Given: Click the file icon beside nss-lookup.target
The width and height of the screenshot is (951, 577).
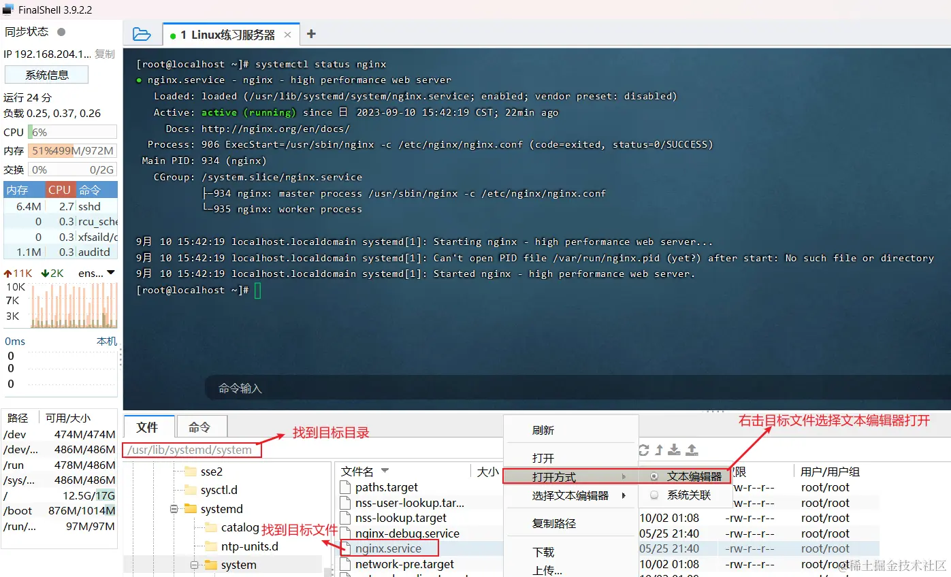Looking at the screenshot, I should click(345, 518).
